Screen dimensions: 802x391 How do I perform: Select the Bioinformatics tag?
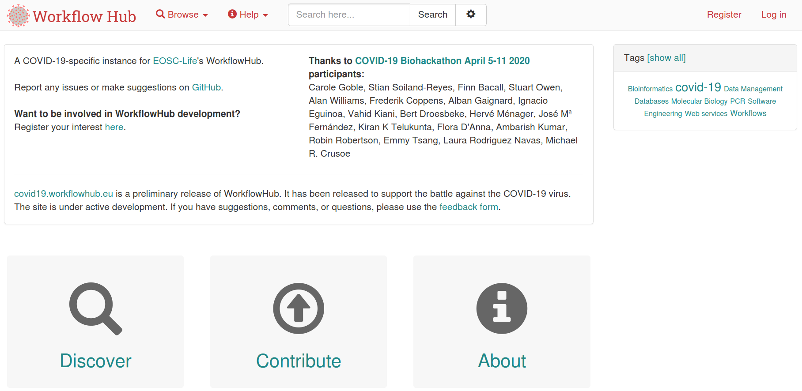point(650,89)
